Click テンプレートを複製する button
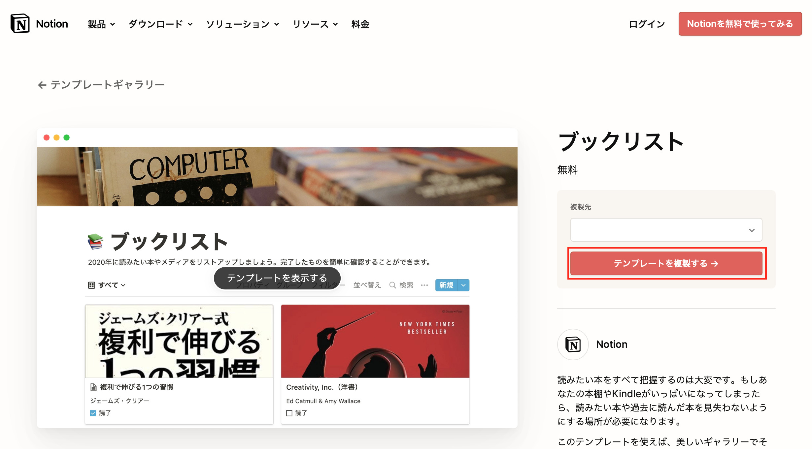This screenshot has height=449, width=812. (x=666, y=263)
